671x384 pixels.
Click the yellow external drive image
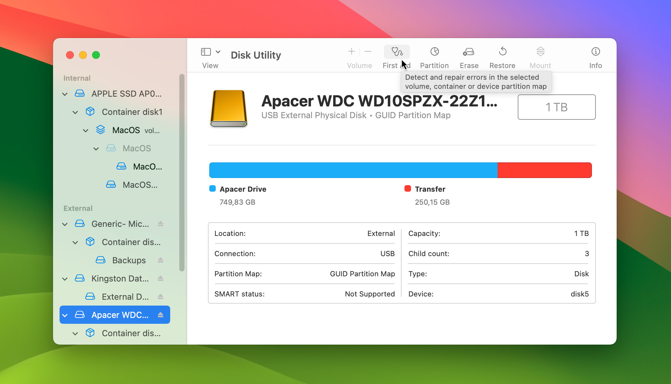[x=229, y=108]
